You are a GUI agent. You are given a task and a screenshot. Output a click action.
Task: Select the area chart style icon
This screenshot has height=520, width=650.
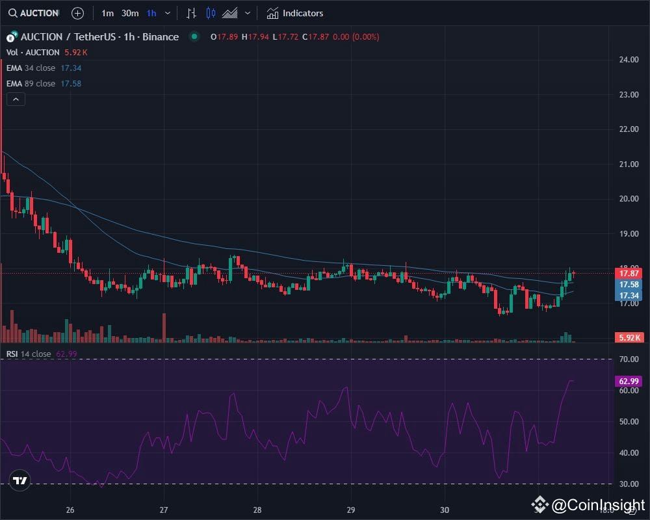click(229, 13)
